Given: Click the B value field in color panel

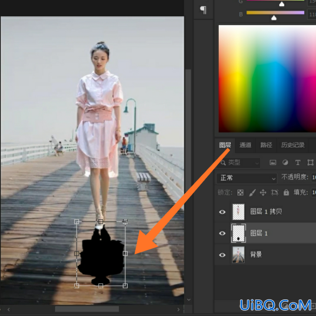Looking at the screenshot, I should point(312,14).
